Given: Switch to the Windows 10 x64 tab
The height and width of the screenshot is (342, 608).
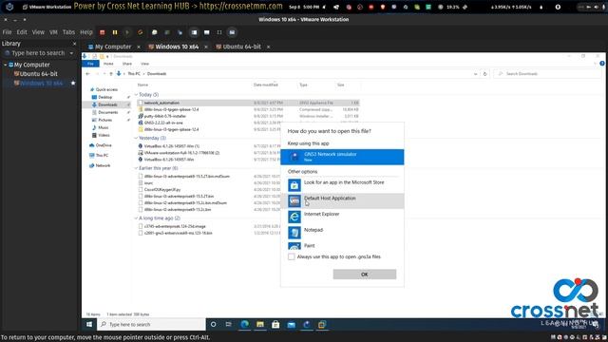Looking at the screenshot, I should pyautogui.click(x=177, y=47).
